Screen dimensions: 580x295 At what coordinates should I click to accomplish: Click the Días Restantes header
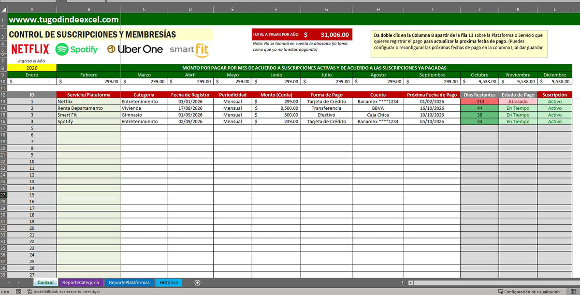click(479, 95)
